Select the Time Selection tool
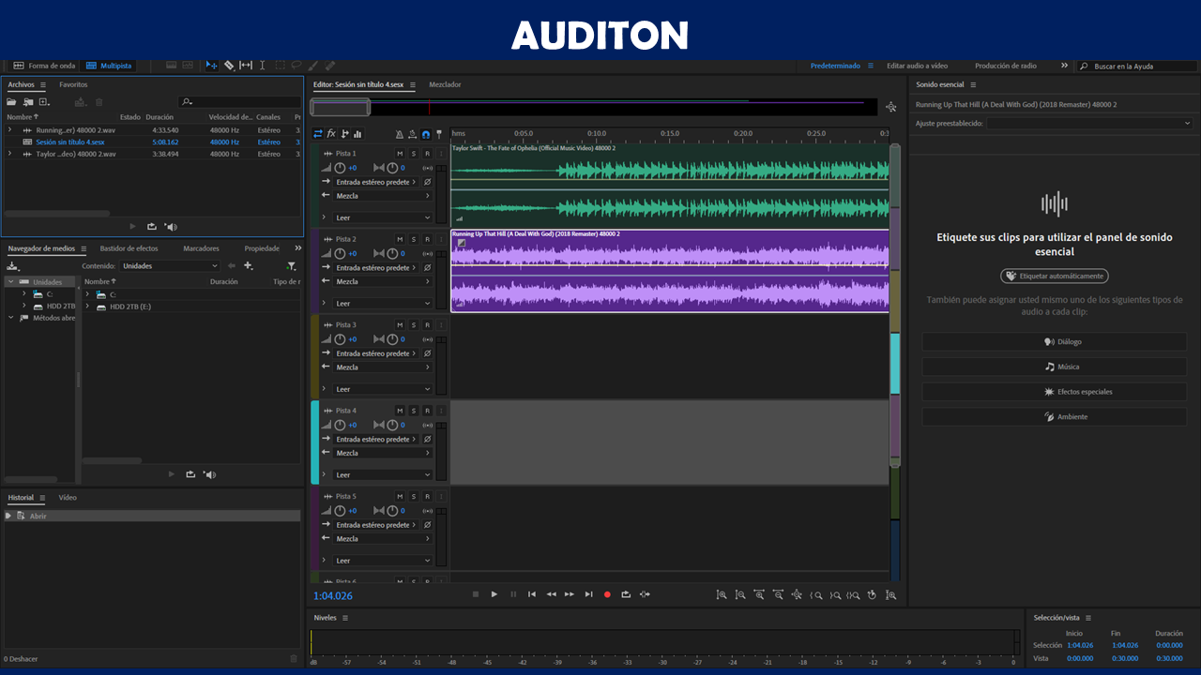Image resolution: width=1201 pixels, height=675 pixels. tap(262, 66)
